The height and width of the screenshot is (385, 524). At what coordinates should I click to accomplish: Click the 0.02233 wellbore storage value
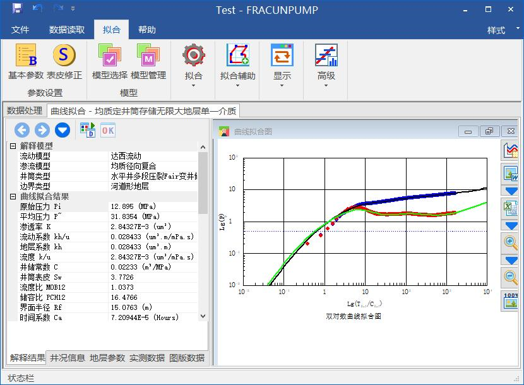[x=141, y=267]
